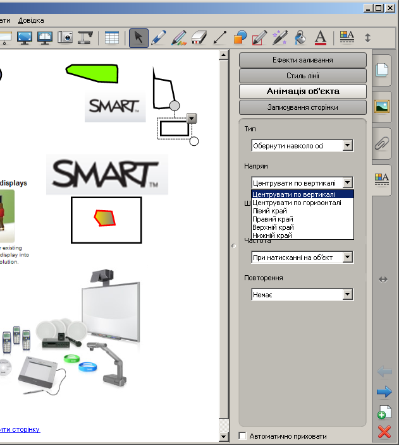The image size is (399, 445).
Task: Select the small SMART logo image
Action: pyautogui.click(x=115, y=106)
